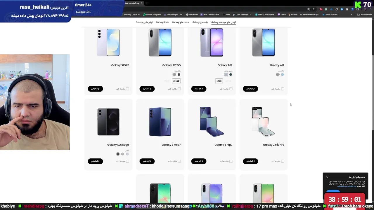Check the compare box for Galaxy A07
Image resolution: width=374 pixels, height=210 pixels.
pos(231,89)
